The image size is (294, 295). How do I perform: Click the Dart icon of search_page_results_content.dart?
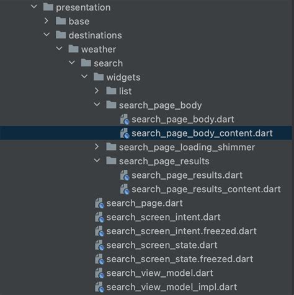click(x=125, y=189)
